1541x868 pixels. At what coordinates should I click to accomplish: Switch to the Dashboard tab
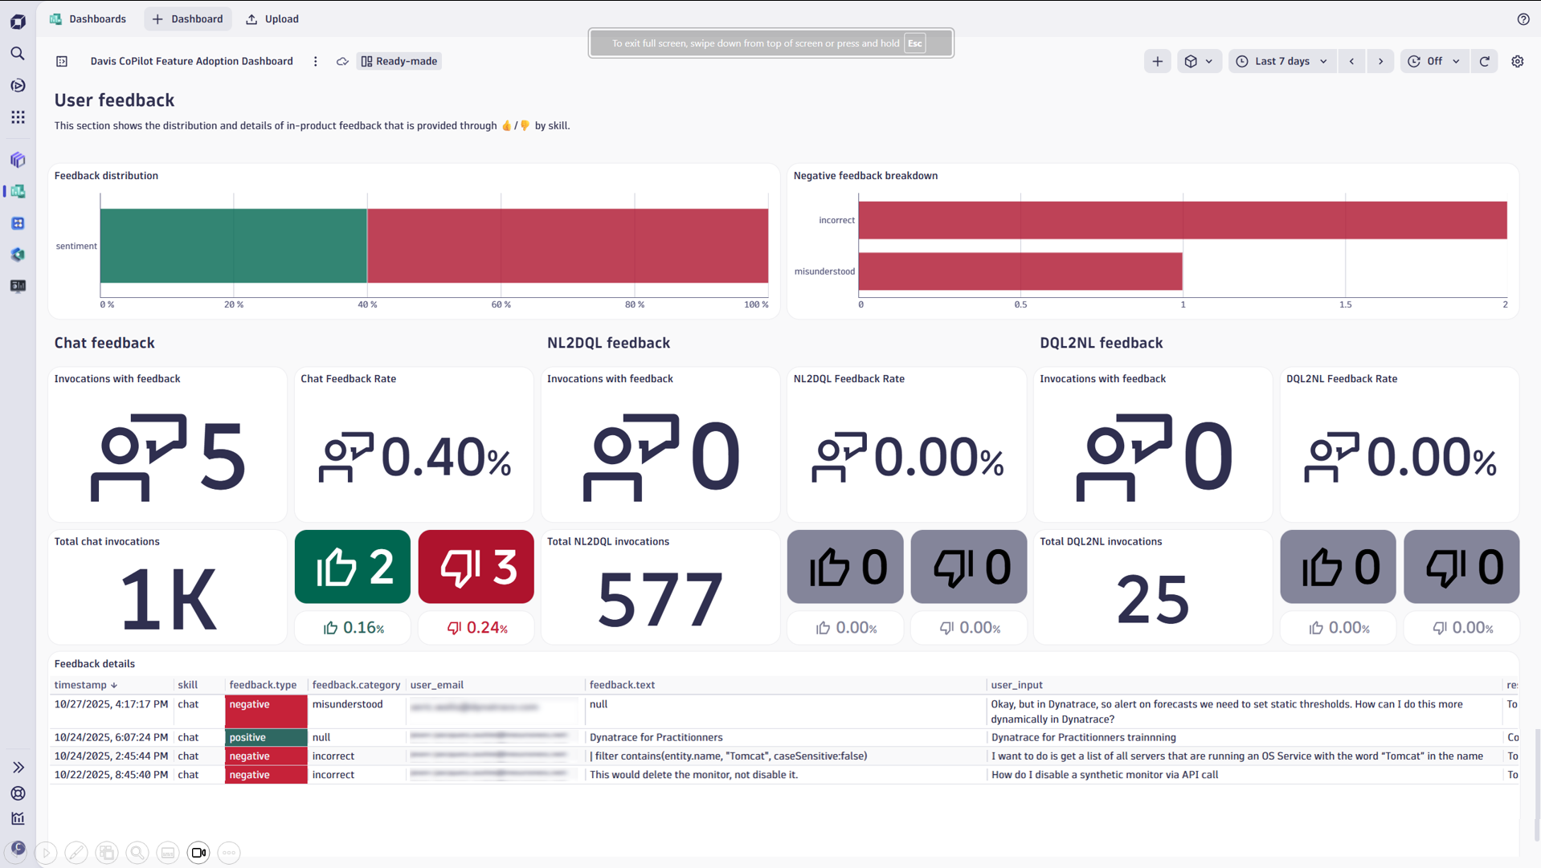tap(187, 18)
